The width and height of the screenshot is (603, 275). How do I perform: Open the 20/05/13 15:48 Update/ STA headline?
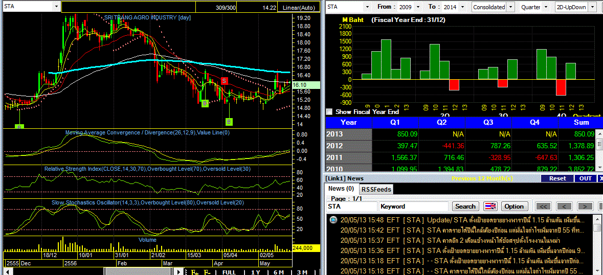[x=462, y=220]
